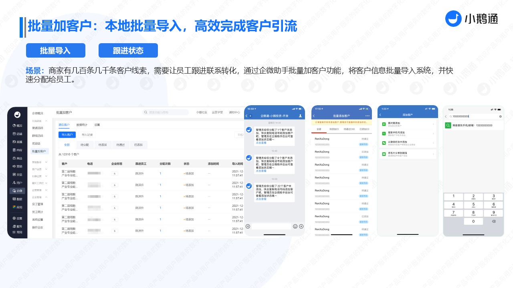Open 店铺 in the dark admin sidebar
This screenshot has width=513, height=288.
[x=17, y=134]
